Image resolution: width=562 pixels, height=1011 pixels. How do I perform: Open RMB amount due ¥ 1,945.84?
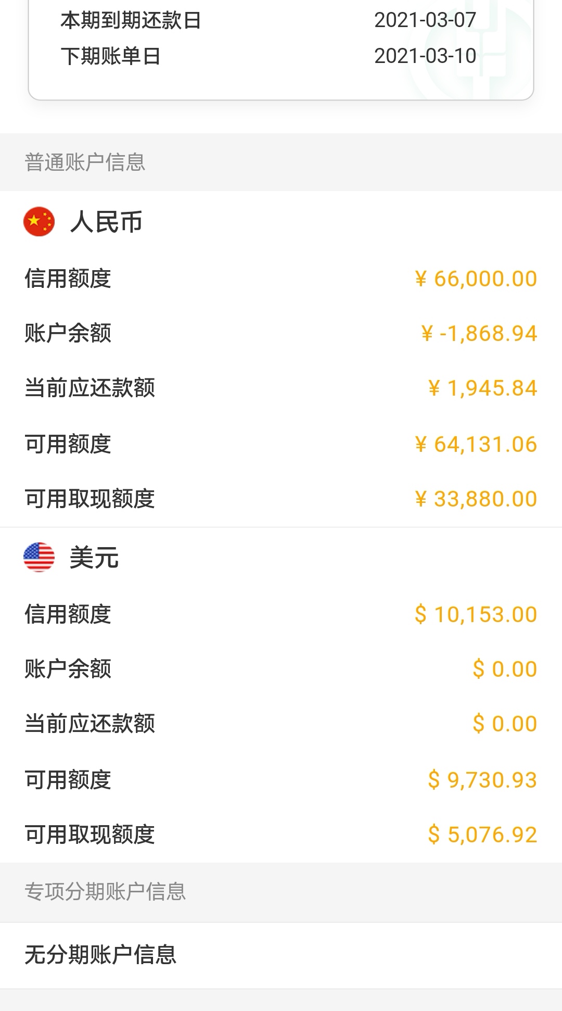482,388
